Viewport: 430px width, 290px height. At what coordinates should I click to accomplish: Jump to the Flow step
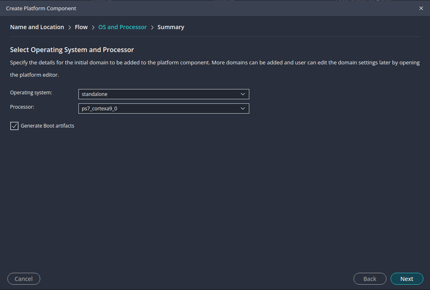(x=81, y=27)
